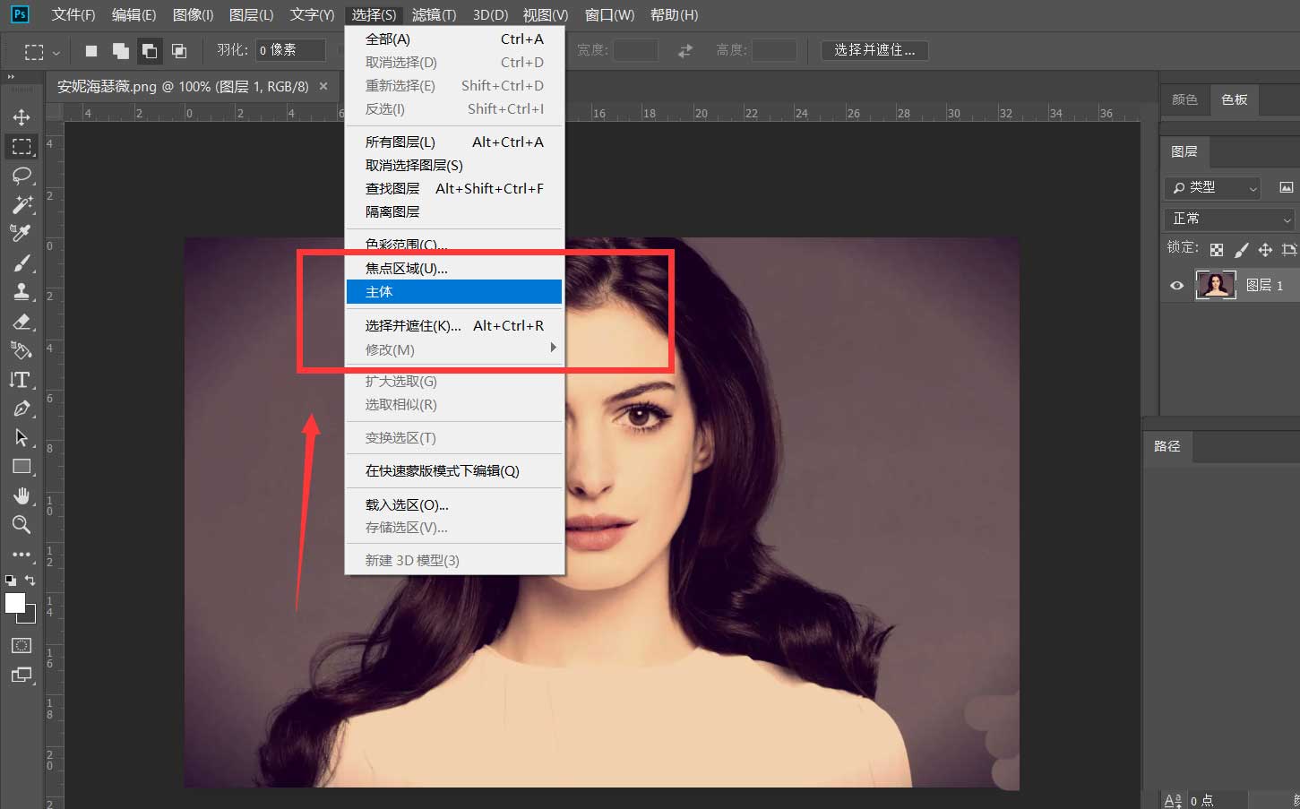Close the 安妮海瑟薇.png document tab

click(x=323, y=86)
